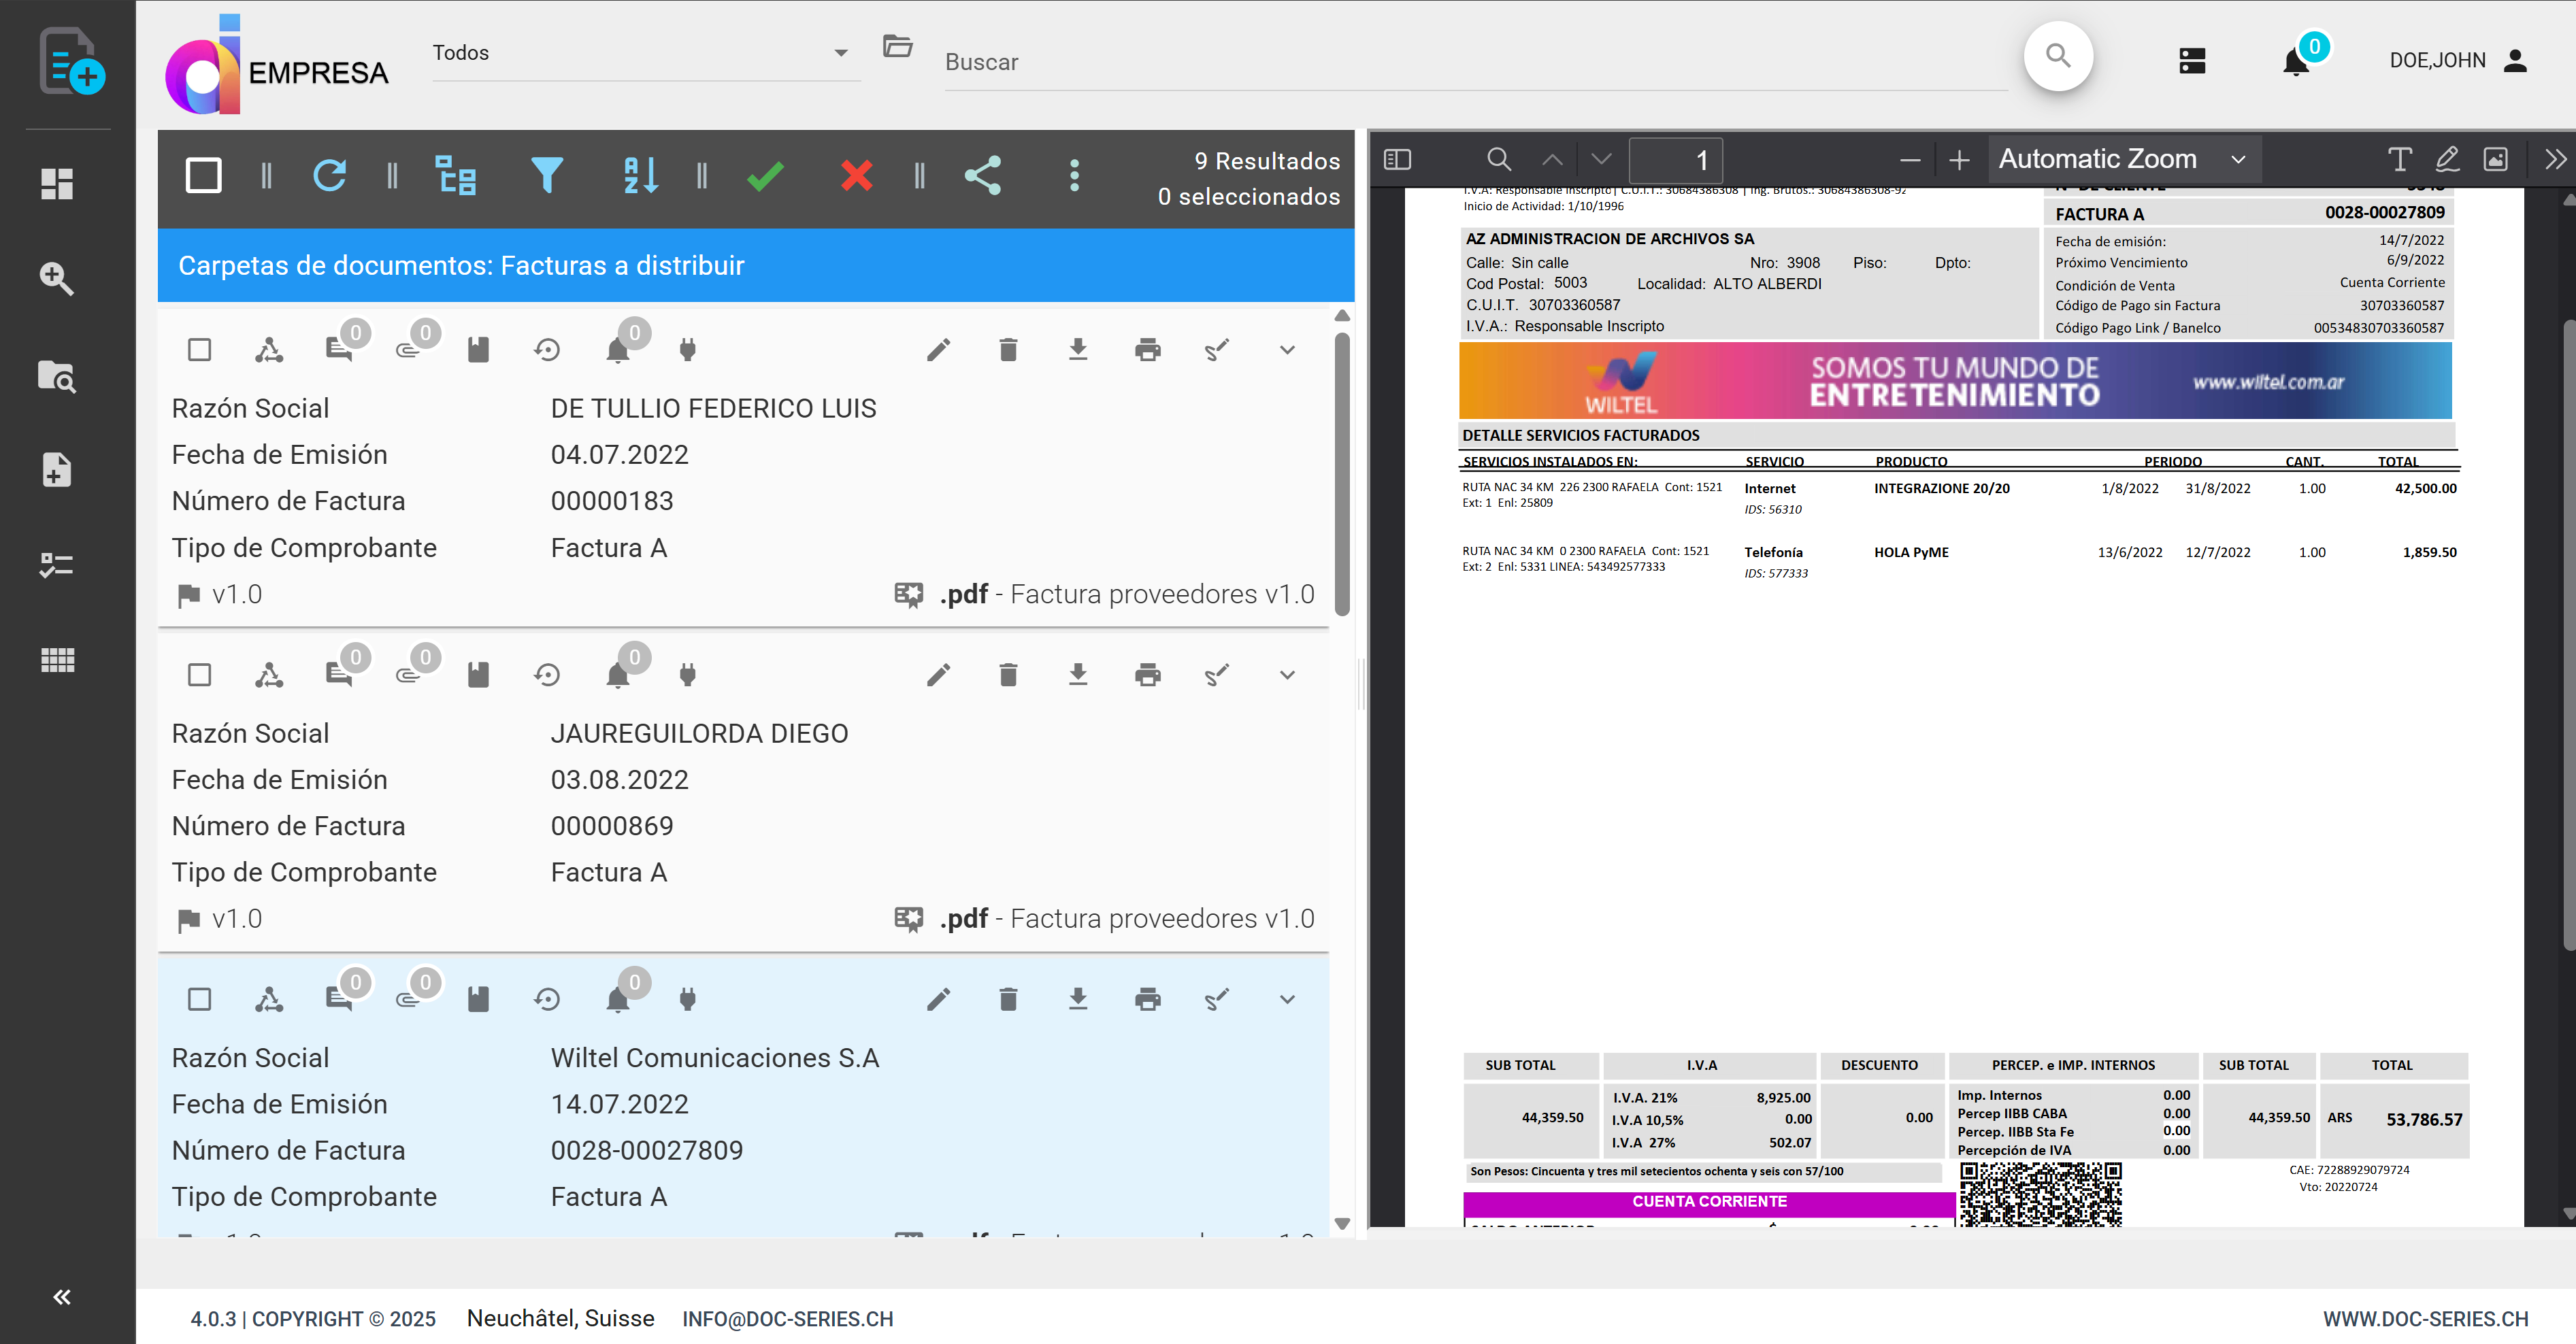Open the DOE,JOHN user menu
Screen dimensions: 2576x1344
2460,61
